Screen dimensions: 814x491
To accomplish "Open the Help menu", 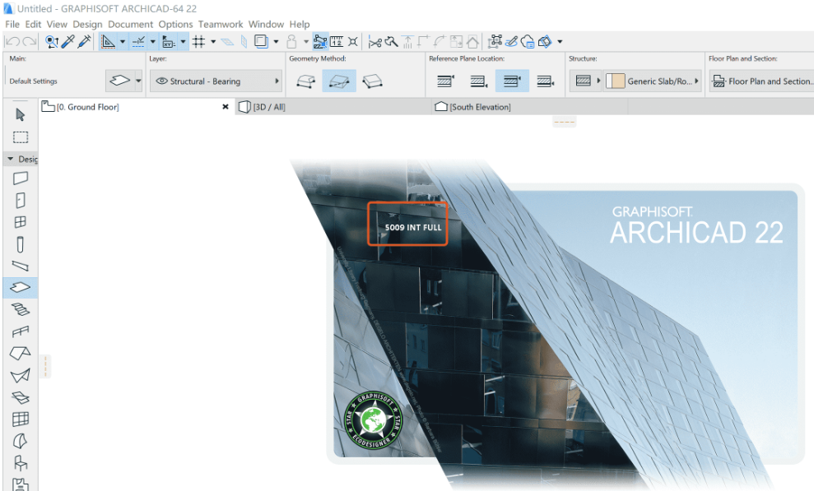I will click(x=300, y=24).
